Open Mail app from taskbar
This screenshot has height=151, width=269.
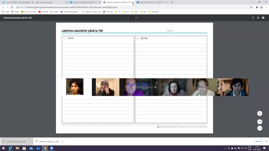point(31,148)
